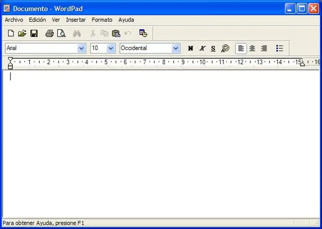Print the document with the printer icon
Viewport: 322px width, 229px height.
pyautogui.click(x=49, y=33)
